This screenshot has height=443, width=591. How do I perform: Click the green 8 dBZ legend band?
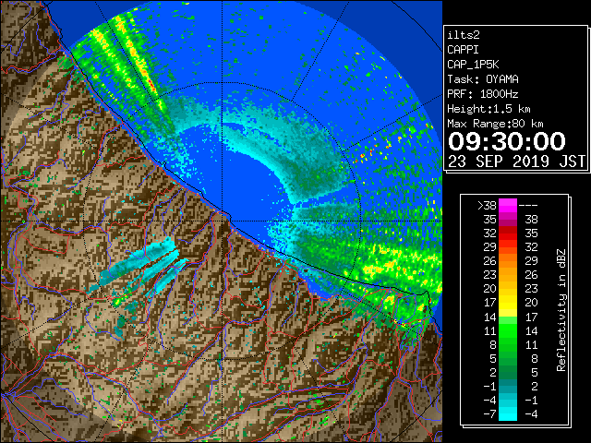click(508, 344)
